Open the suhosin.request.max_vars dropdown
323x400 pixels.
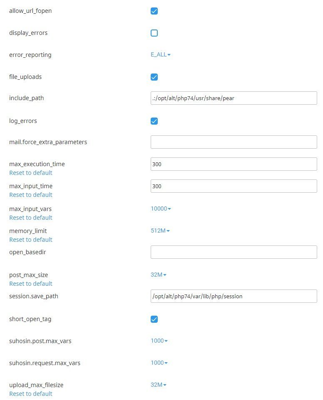[159, 363]
